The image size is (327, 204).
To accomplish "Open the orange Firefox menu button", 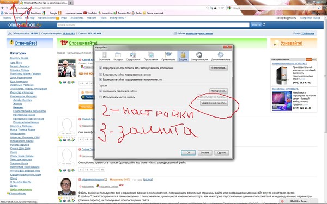I will tap(9, 2).
